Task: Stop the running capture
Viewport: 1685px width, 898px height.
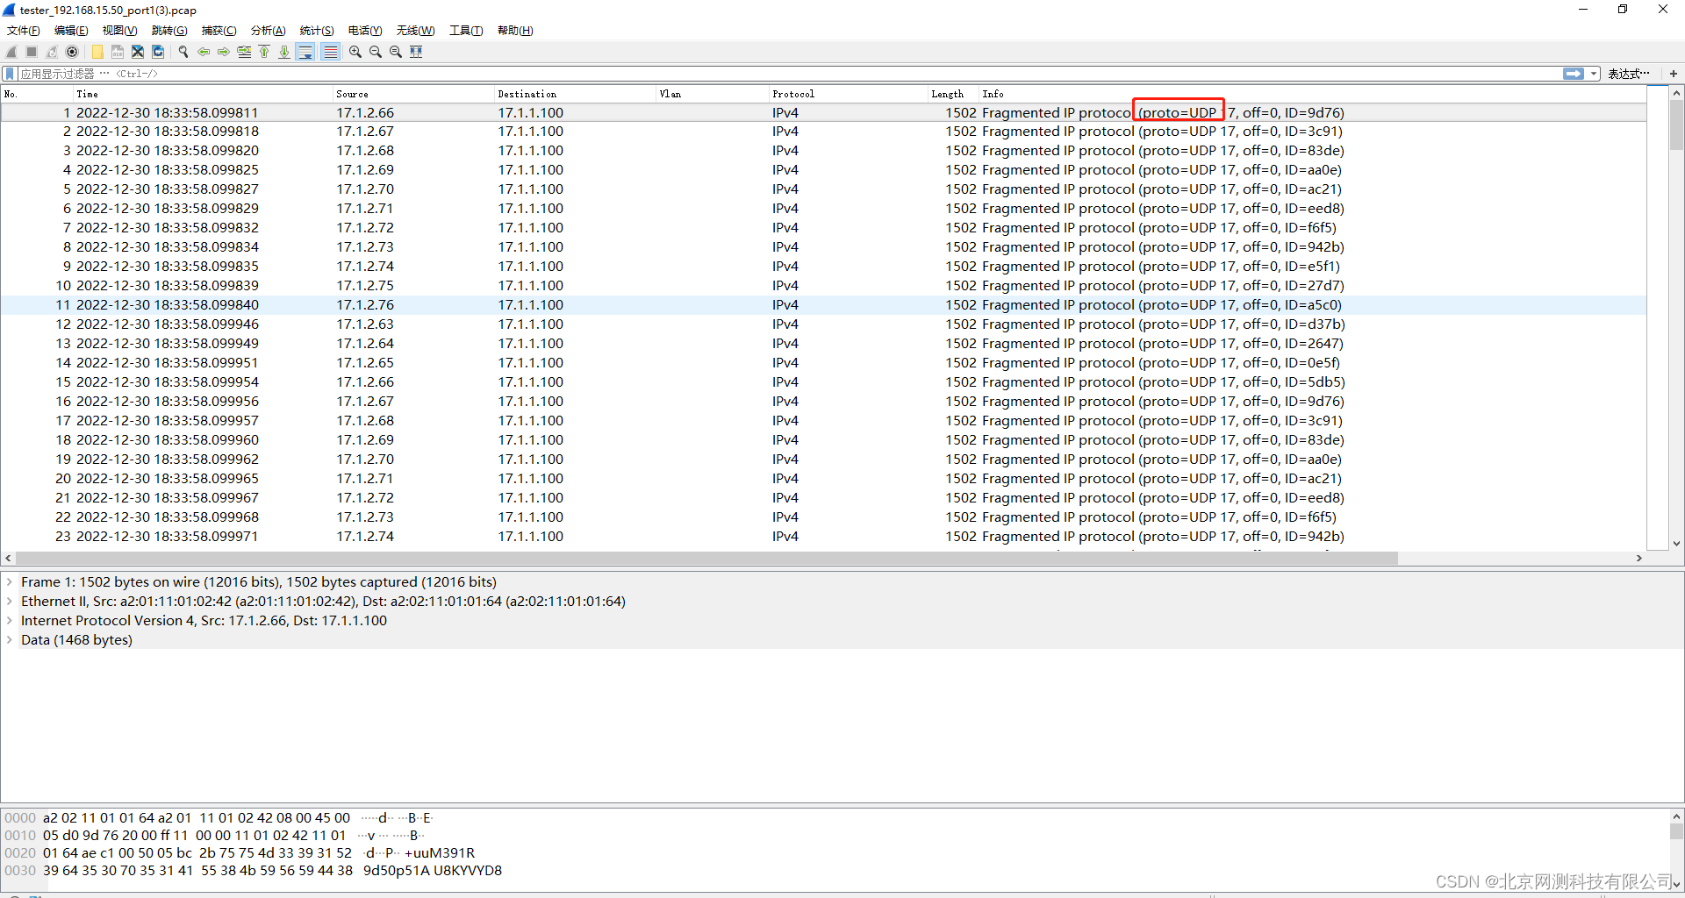Action: pyautogui.click(x=32, y=52)
